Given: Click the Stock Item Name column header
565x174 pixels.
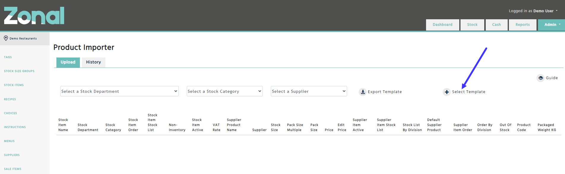Looking at the screenshot, I should coord(63,125).
